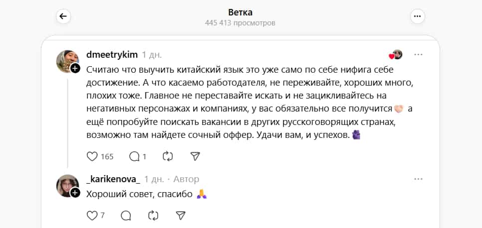Share dmeetrykim's post with the paper plane icon

195,156
